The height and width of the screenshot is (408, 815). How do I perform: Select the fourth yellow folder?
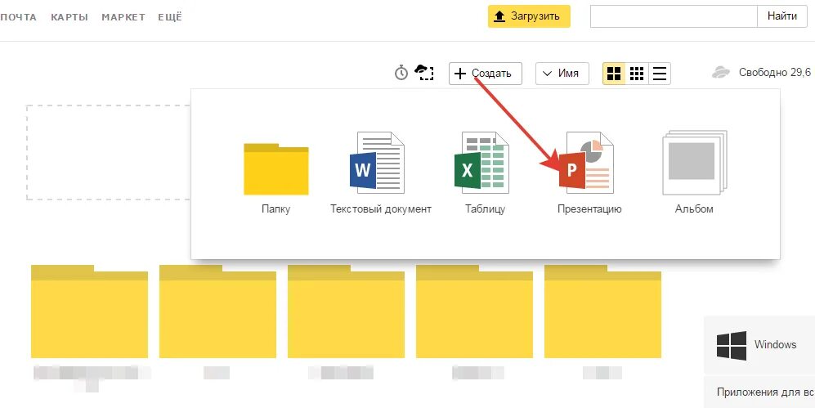click(x=475, y=312)
